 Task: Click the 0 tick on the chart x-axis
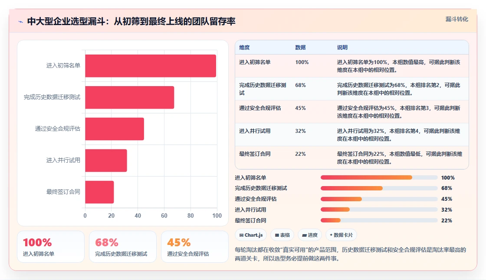click(x=85, y=216)
